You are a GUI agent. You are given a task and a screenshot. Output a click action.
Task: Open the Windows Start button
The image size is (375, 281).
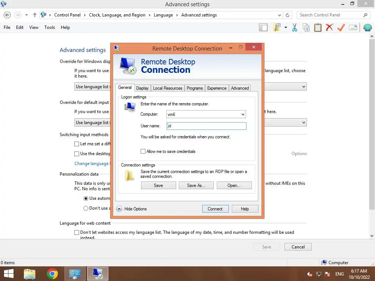point(9,274)
